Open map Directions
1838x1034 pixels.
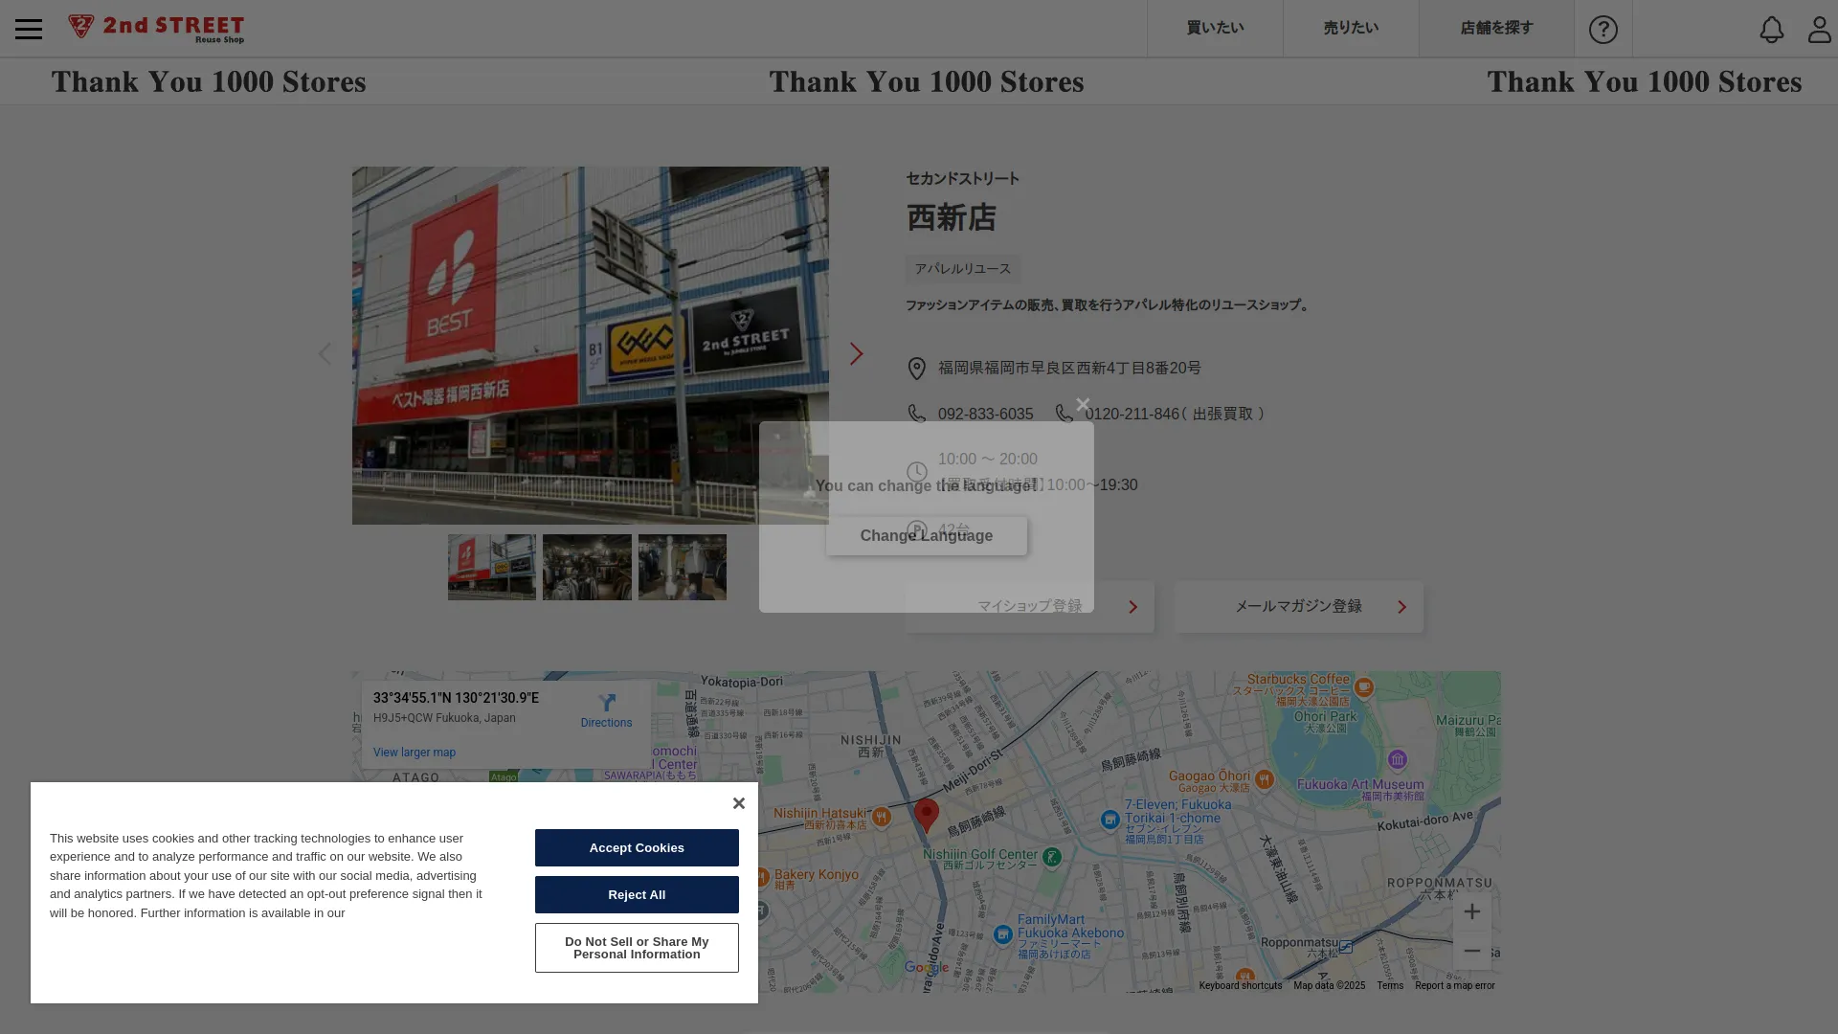point(606,711)
